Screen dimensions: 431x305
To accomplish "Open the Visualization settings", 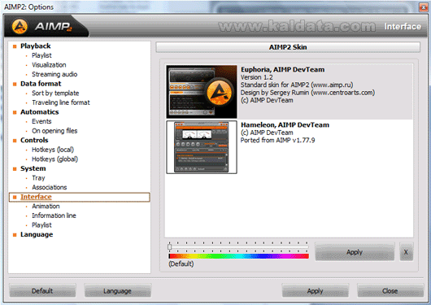I will pyautogui.click(x=49, y=65).
